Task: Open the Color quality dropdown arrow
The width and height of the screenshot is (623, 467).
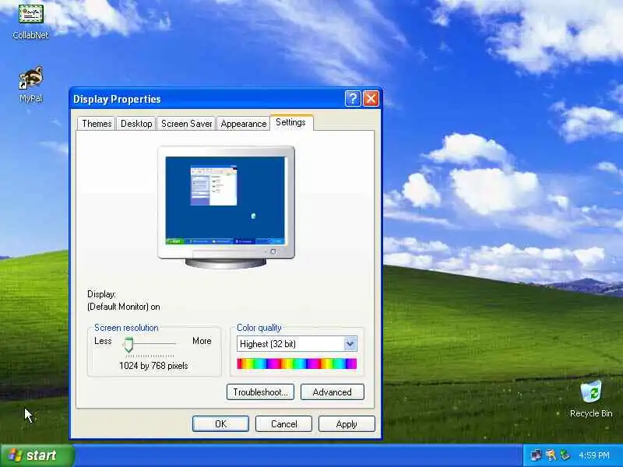Action: click(x=350, y=344)
